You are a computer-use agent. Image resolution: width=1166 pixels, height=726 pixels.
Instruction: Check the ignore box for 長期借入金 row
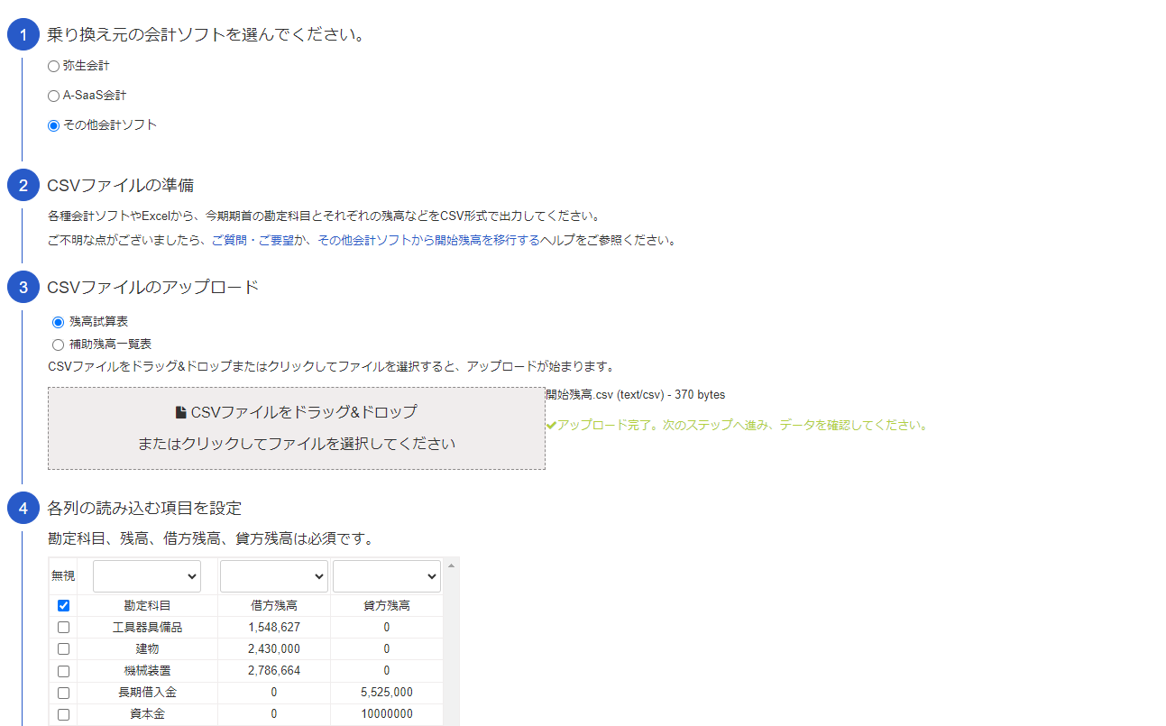[x=63, y=693]
